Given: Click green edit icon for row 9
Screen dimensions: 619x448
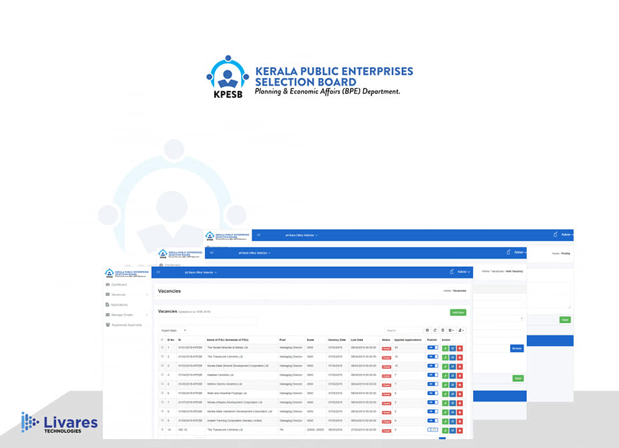Looking at the screenshot, I should [x=446, y=422].
